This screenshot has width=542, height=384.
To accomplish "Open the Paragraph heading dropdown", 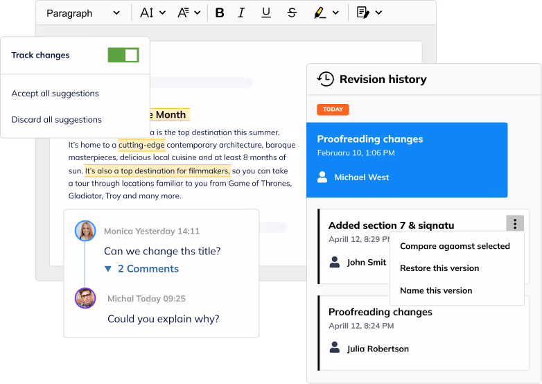I will point(82,13).
